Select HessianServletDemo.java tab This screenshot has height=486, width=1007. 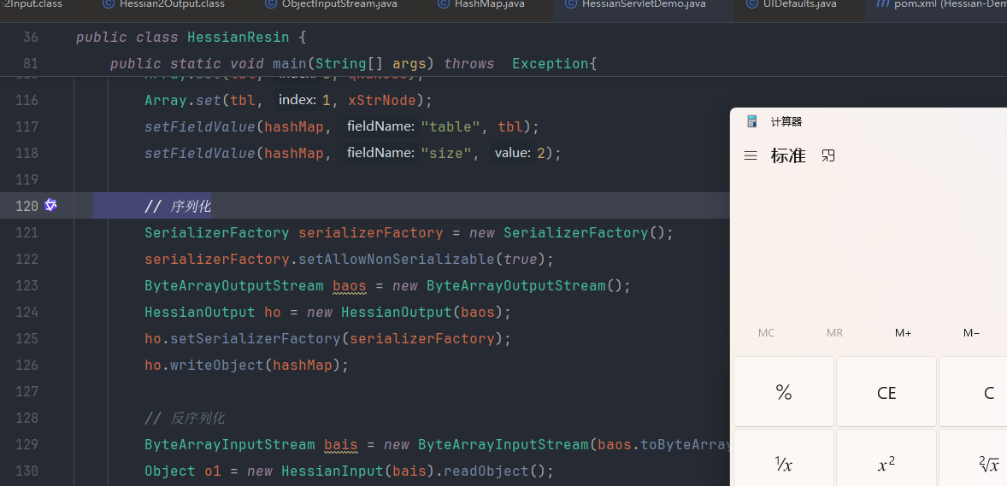pos(636,5)
